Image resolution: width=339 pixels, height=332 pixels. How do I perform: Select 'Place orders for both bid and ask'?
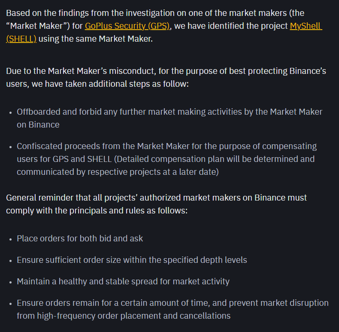pyautogui.click(x=80, y=238)
